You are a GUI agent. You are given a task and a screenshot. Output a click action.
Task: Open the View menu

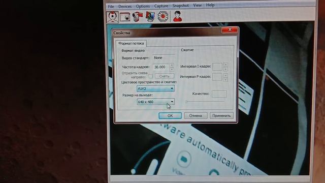click(x=198, y=5)
